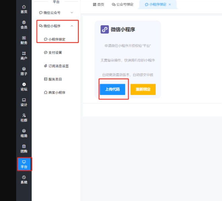Image resolution: width=222 pixels, height=201 pixels.
Task: Select 支付设置 in the platform menu
Action: pyautogui.click(x=55, y=53)
